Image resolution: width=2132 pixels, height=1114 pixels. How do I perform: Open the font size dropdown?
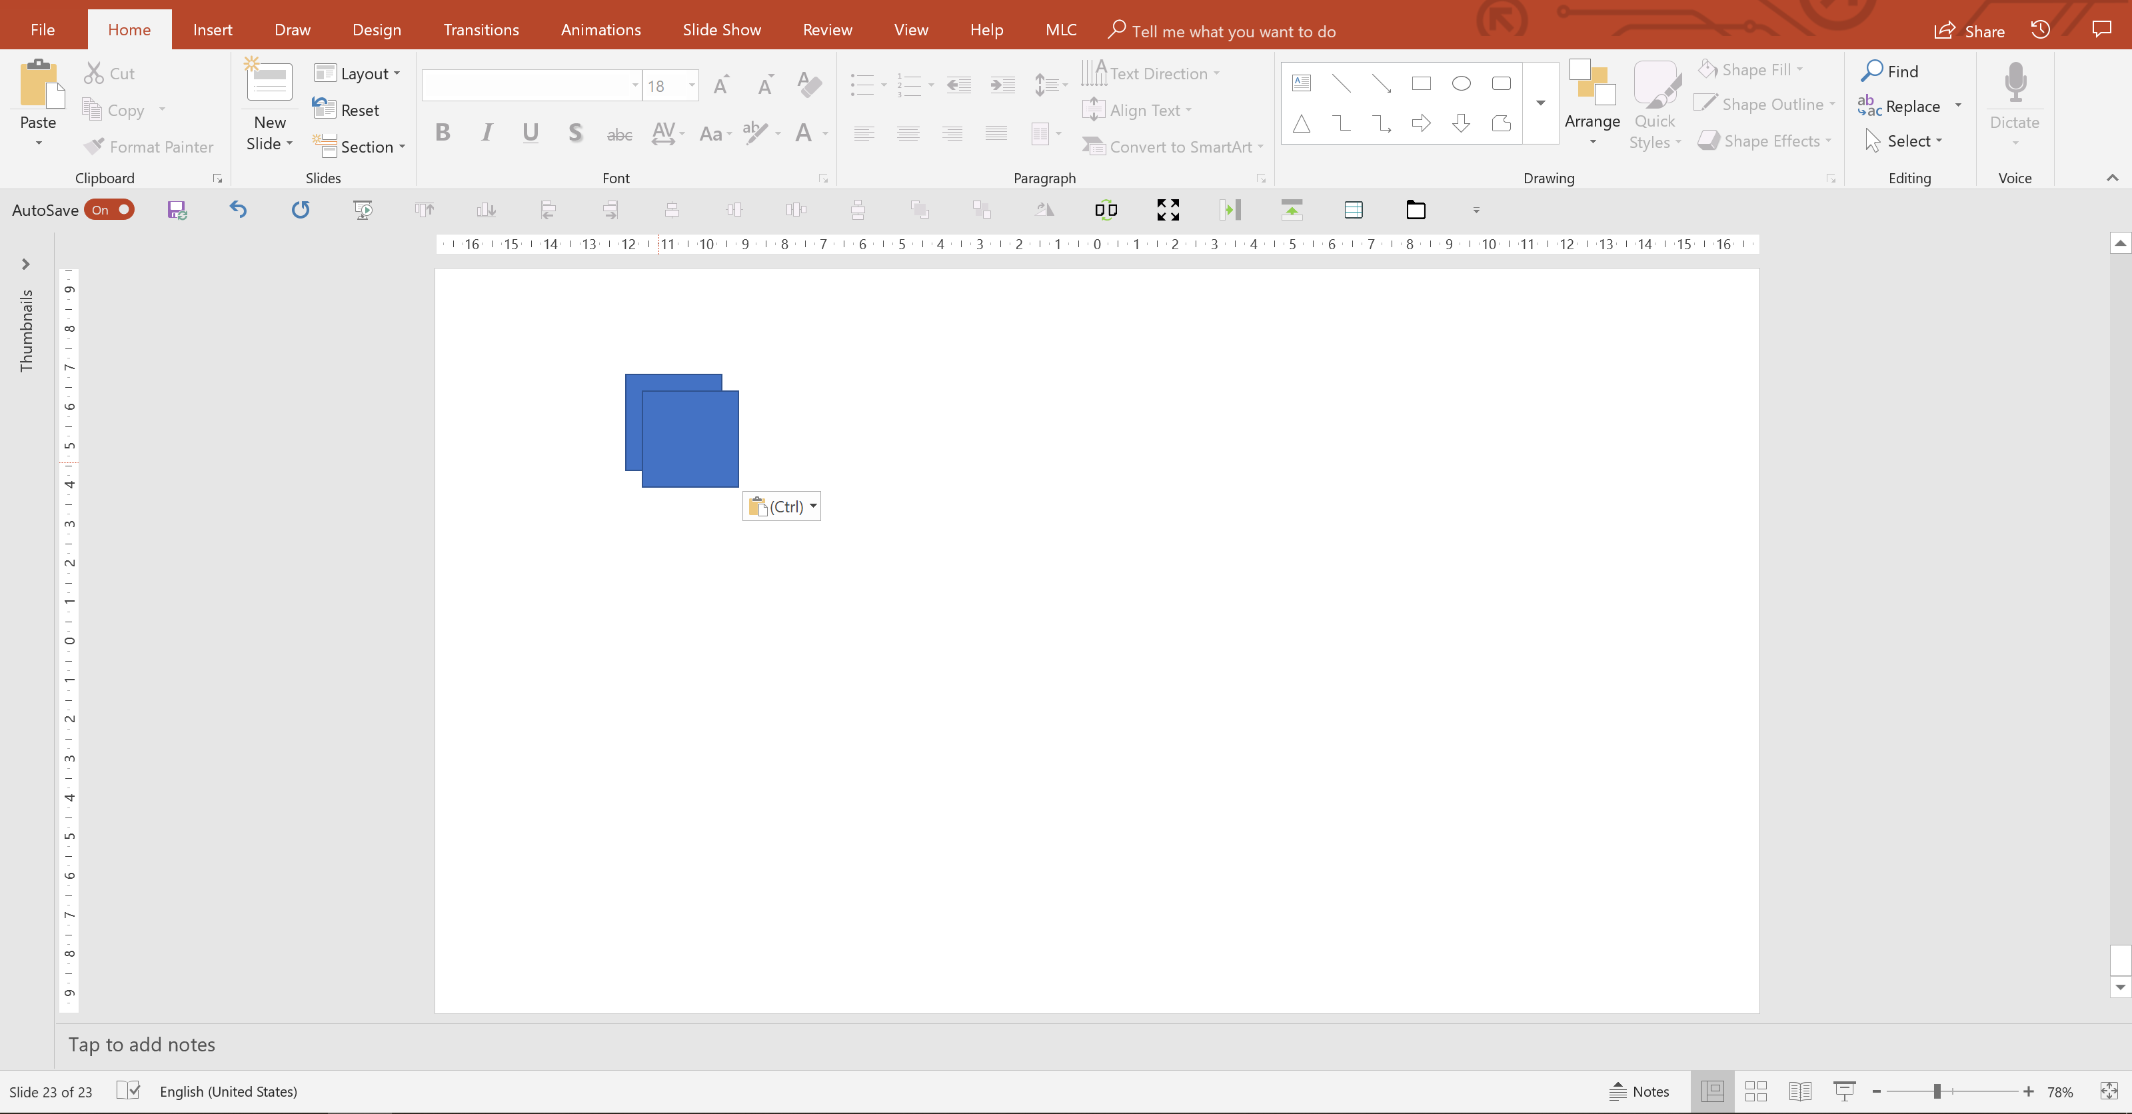coord(692,85)
